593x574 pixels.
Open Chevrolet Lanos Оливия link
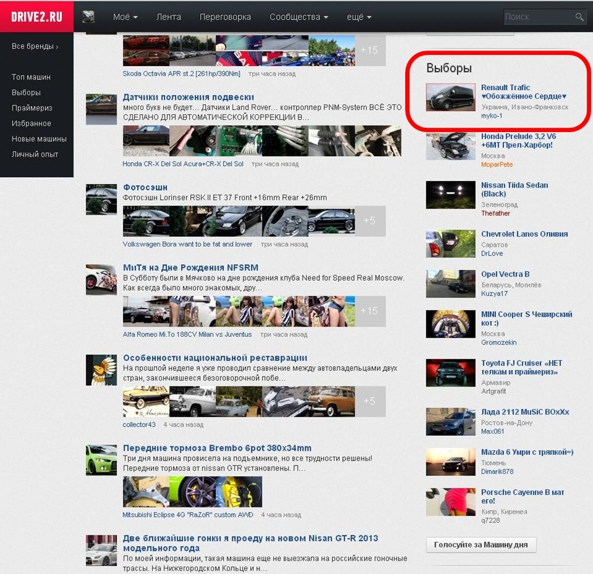point(524,234)
